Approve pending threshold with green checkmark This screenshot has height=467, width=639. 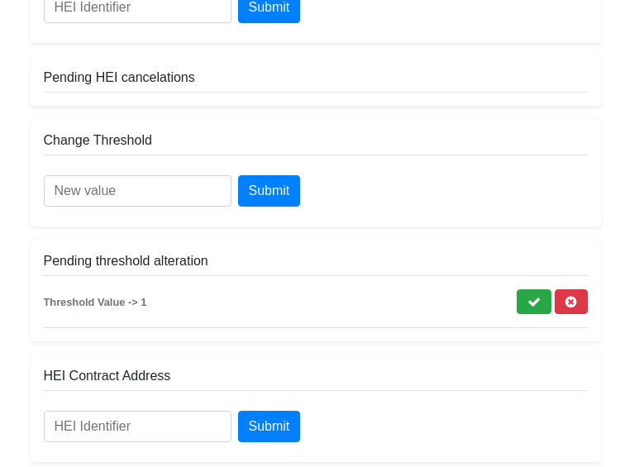click(533, 302)
